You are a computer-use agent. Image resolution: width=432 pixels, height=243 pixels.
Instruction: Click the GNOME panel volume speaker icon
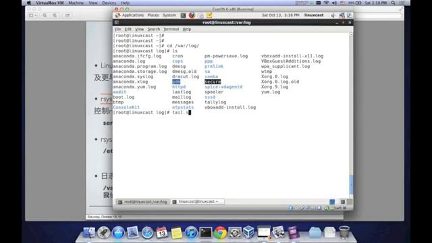tap(333, 15)
